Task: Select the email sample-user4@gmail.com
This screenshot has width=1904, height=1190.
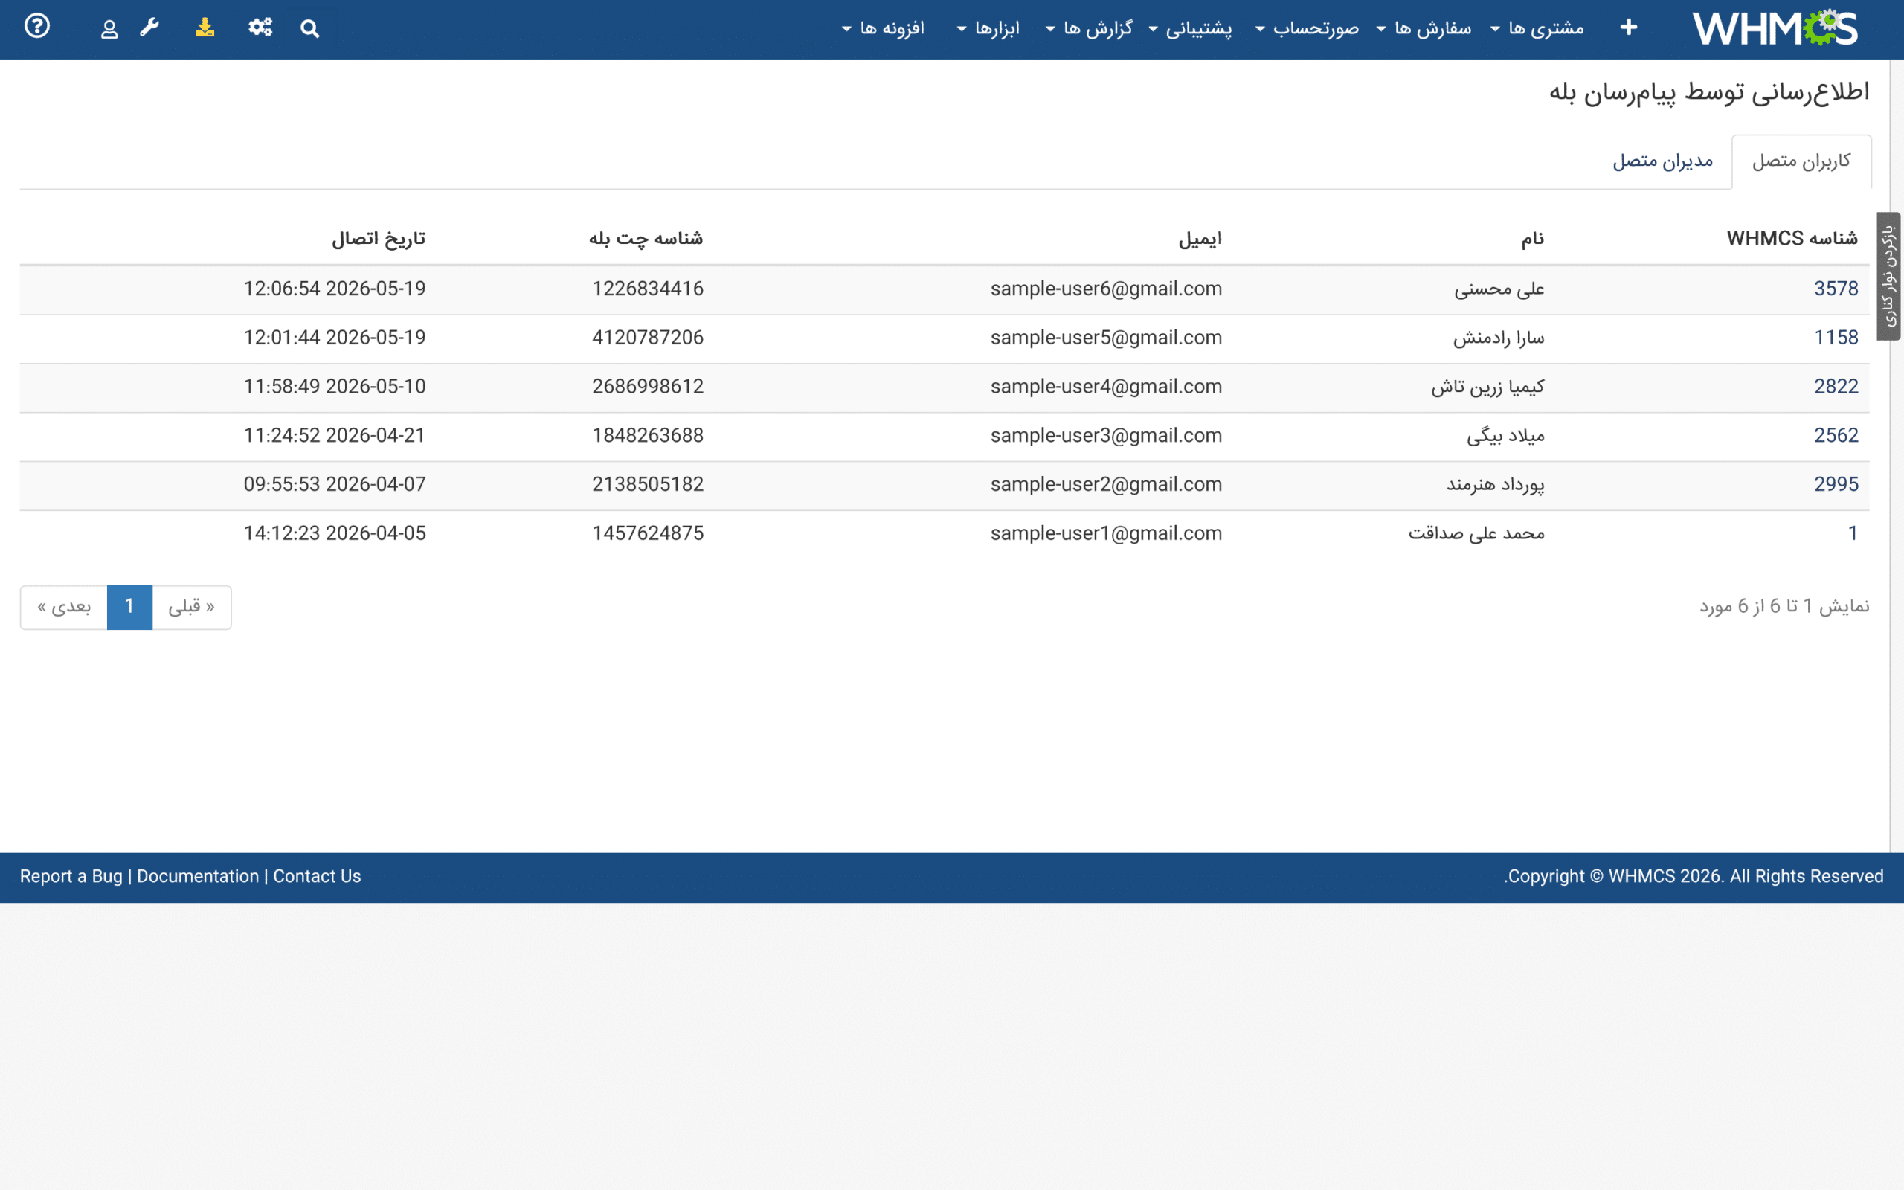Action: click(1106, 387)
